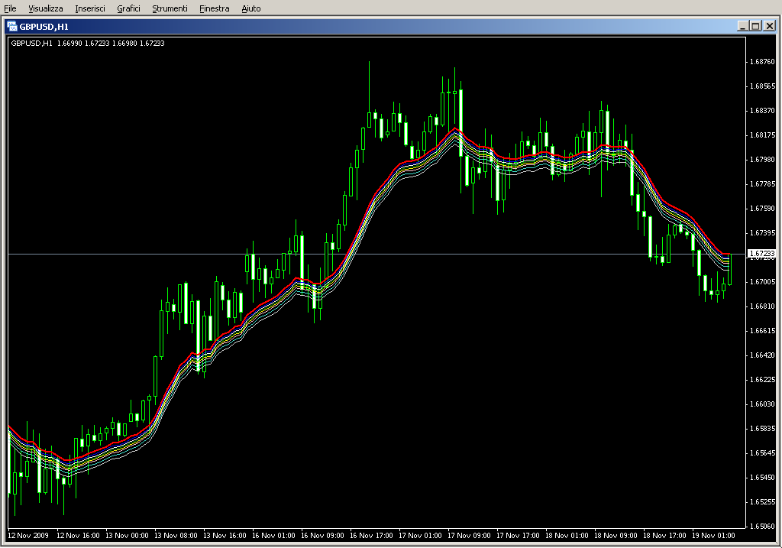The width and height of the screenshot is (782, 548).
Task: Click the 1.67395 price scale label
Action: pyautogui.click(x=763, y=233)
